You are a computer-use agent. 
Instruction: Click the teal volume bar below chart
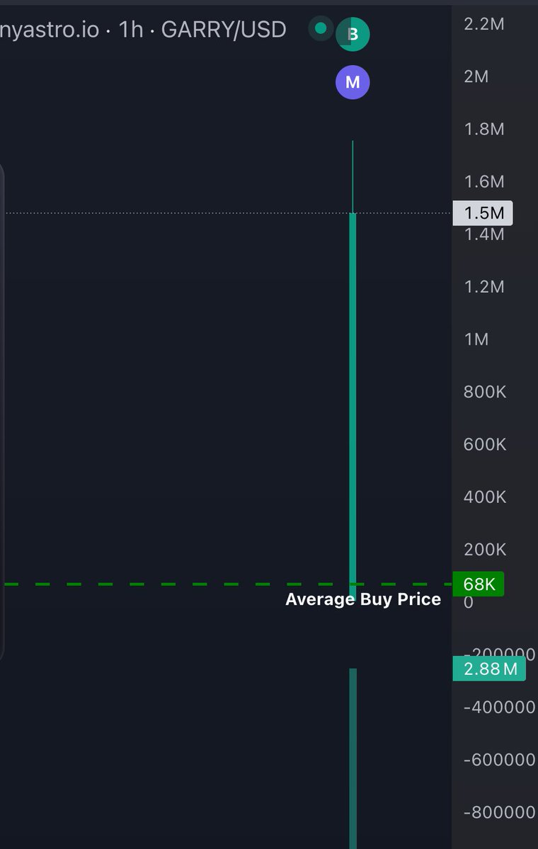pyautogui.click(x=353, y=758)
